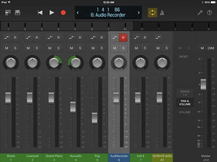Record-enable the Liverpool track
Viewport: 217px width, 162px height.
(x=37, y=37)
